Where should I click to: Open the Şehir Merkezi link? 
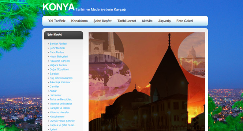57,48
